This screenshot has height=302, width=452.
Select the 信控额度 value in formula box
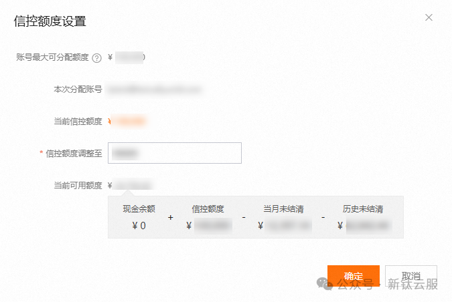pos(210,226)
